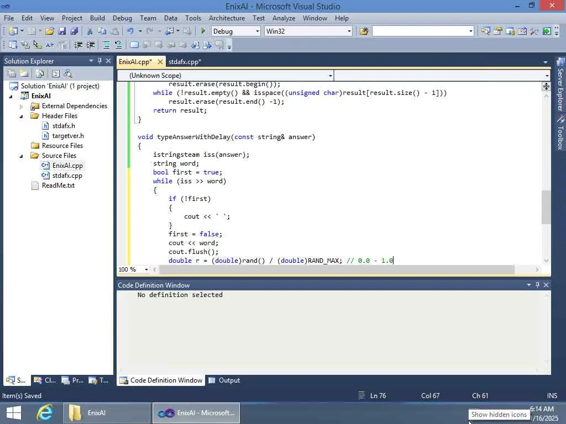566x424 pixels.
Task: Select stdafx.h in Solution Explorer
Action: [x=64, y=126]
